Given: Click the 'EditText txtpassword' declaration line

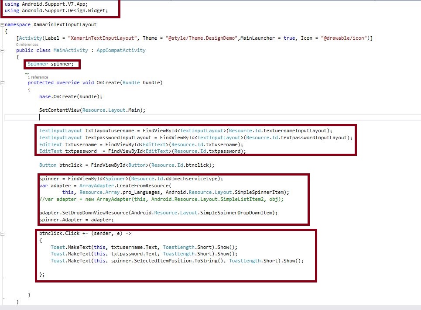Looking at the screenshot, I should [142, 151].
